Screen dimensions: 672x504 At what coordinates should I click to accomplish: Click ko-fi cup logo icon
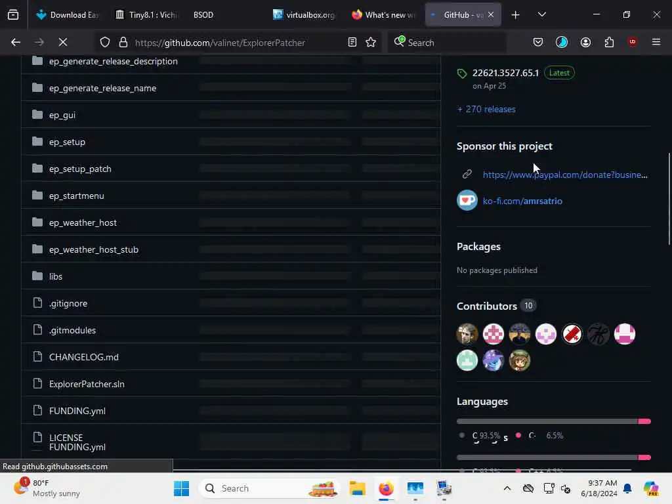pos(467,201)
